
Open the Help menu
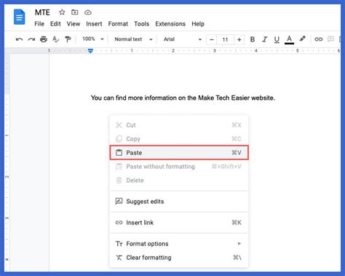(x=198, y=24)
